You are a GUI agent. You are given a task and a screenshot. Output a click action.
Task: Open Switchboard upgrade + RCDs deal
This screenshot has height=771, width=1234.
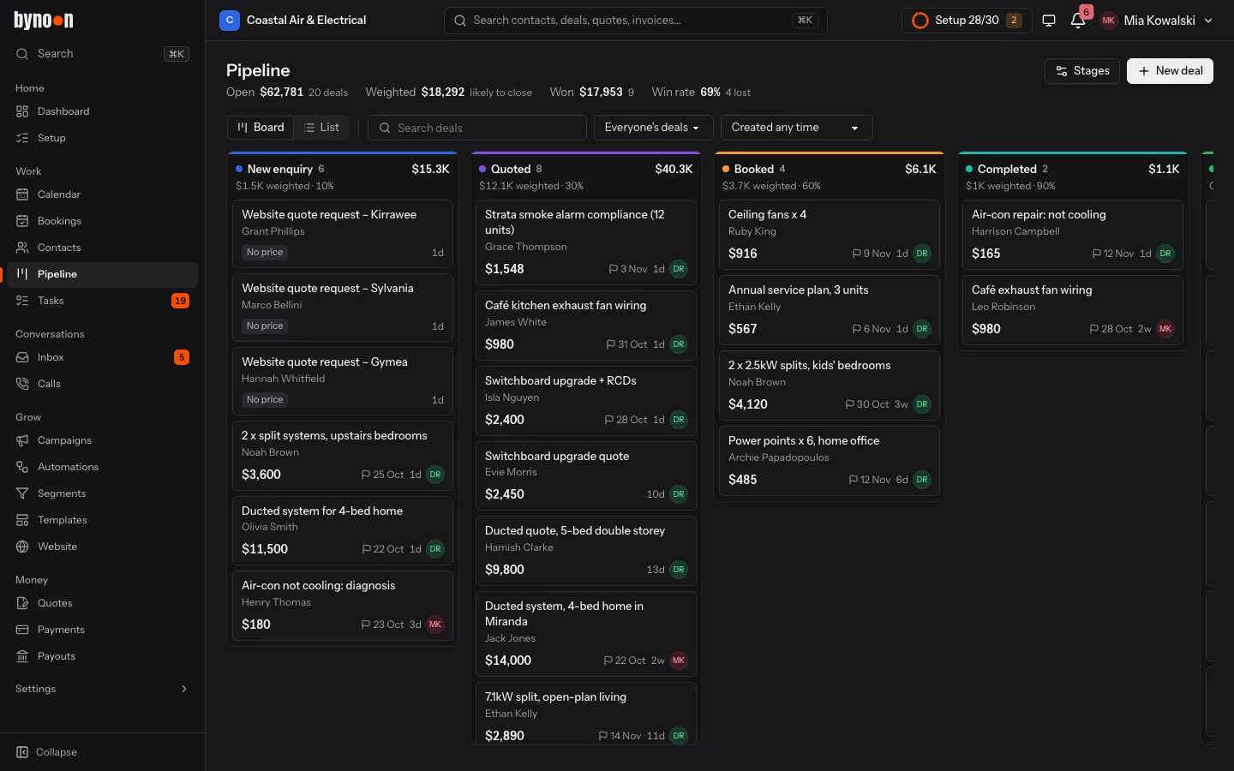(x=586, y=400)
